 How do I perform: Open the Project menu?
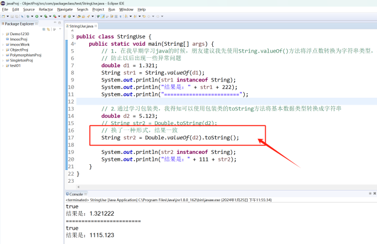pos(99,10)
